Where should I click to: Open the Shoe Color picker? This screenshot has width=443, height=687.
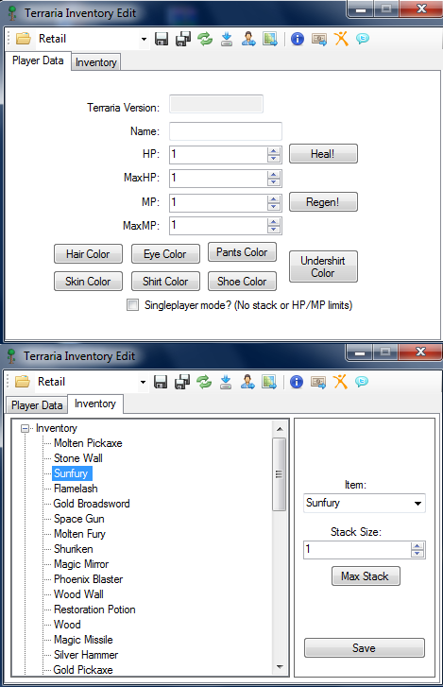pyautogui.click(x=242, y=282)
